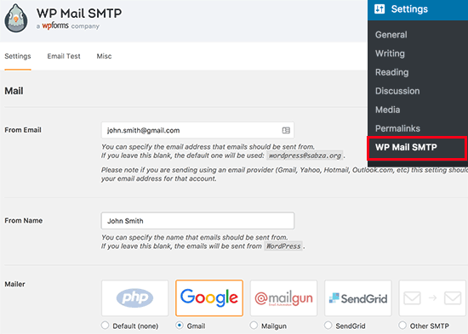Click the From Email label
468x334 pixels.
pyautogui.click(x=23, y=130)
